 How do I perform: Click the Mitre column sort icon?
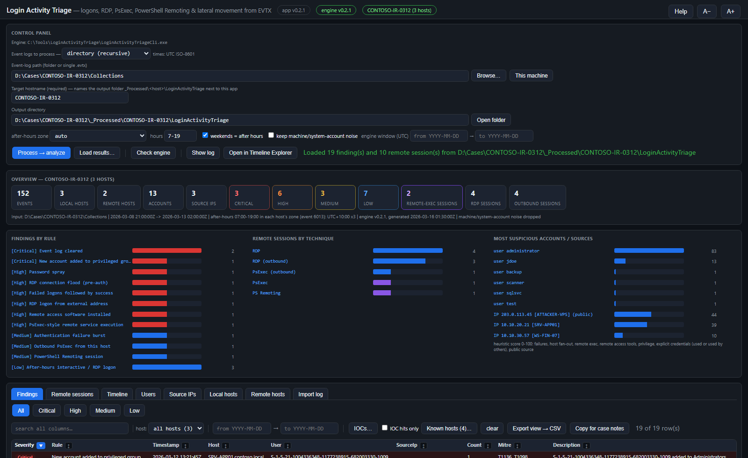pos(517,446)
